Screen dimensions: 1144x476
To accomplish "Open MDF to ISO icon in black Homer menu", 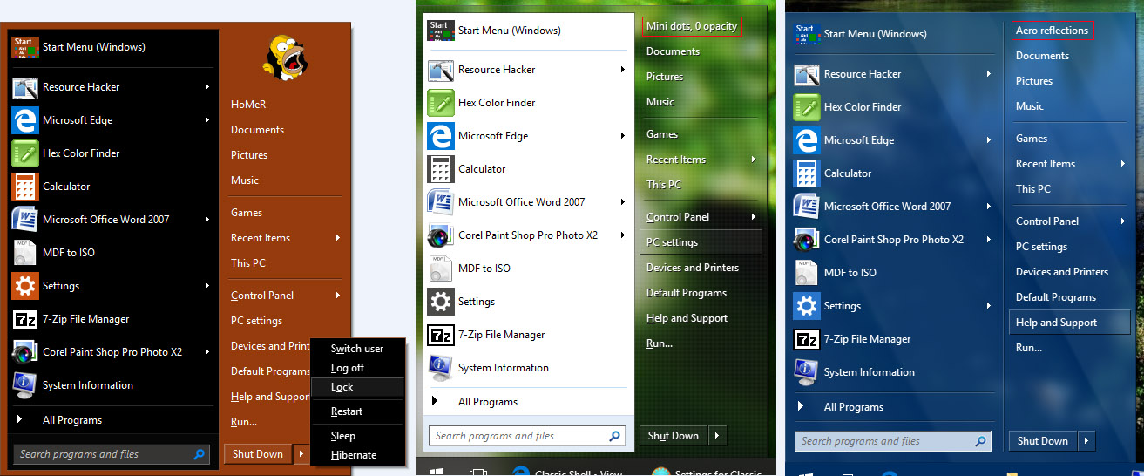I will click(x=24, y=253).
